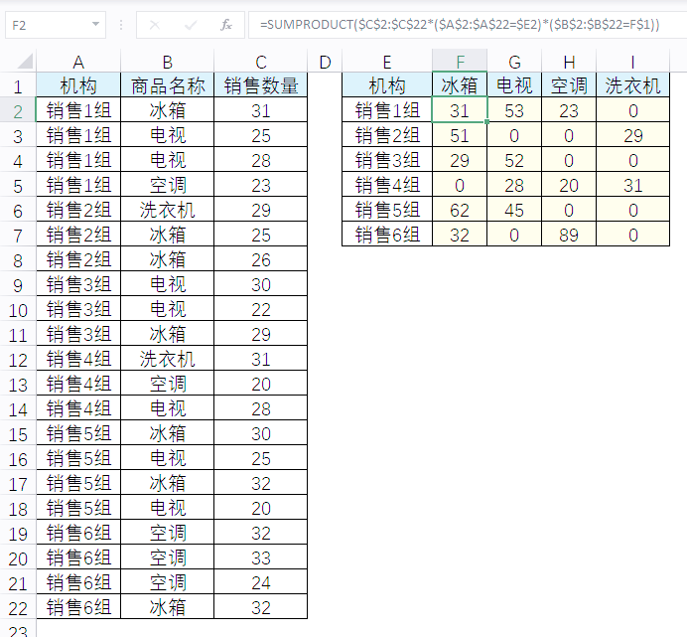This screenshot has width=687, height=637.
Task: Select row 1 header
Action: [18, 86]
